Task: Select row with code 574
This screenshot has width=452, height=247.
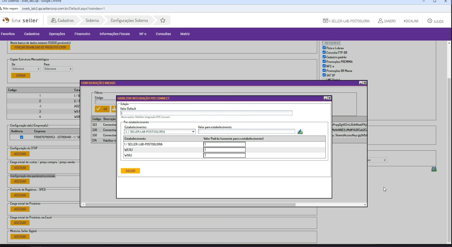Action: click(104, 141)
